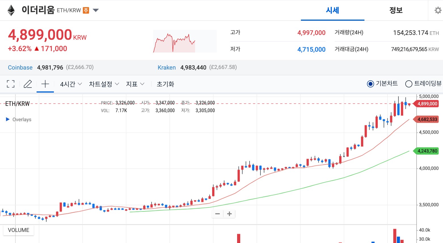Image resolution: width=443 pixels, height=243 pixels.
Task: Click the 4,682,533 moving average tag
Action: (x=426, y=120)
